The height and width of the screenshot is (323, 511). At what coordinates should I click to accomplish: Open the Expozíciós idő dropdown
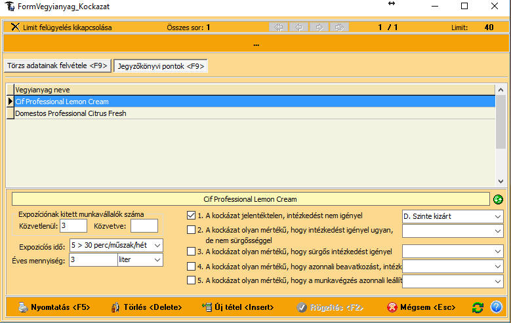[x=157, y=245]
